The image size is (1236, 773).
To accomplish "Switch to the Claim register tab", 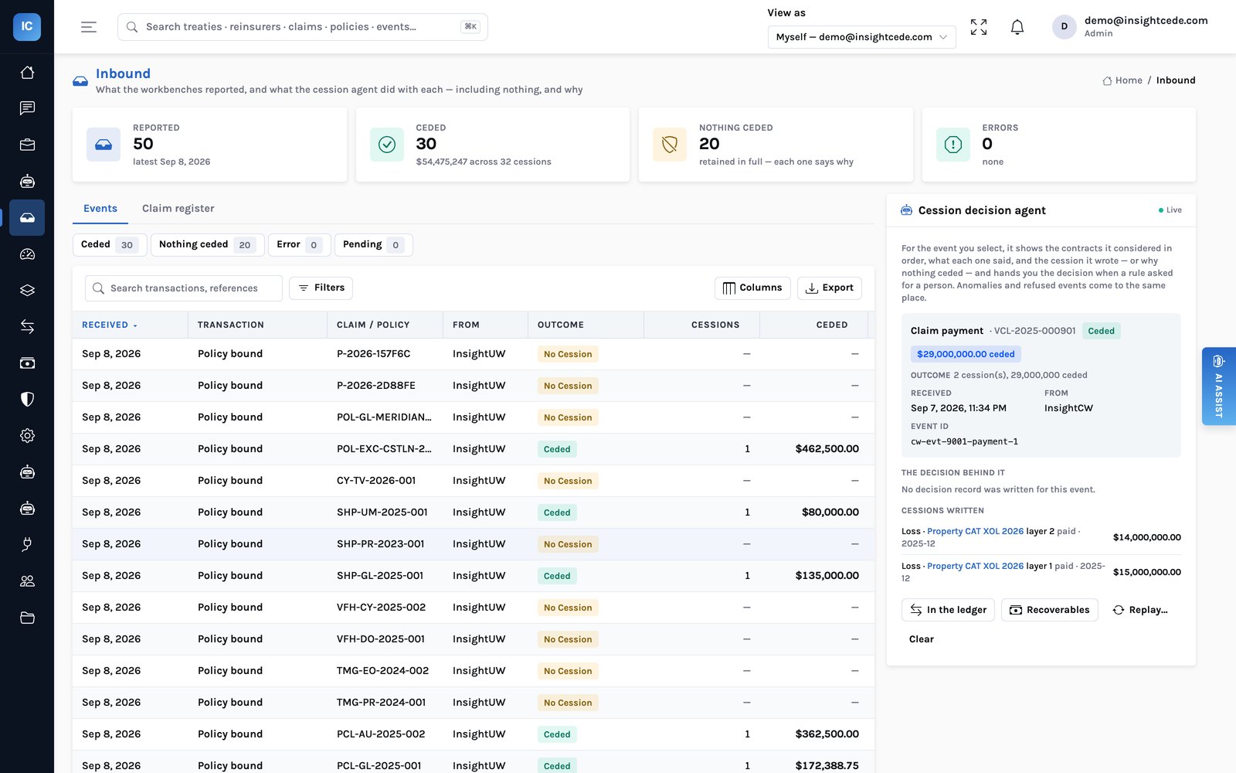I will [x=178, y=209].
